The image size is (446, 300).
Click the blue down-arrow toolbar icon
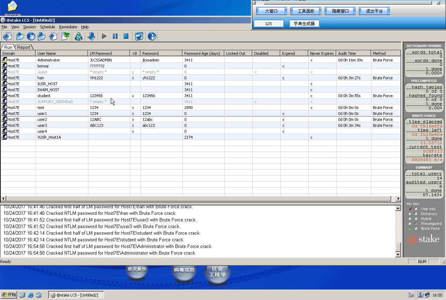click(91, 36)
